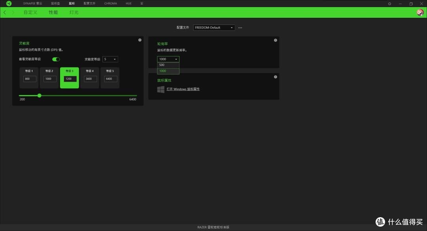This screenshot has width=427, height=231.
Task: Open the SYNAPSE 雷云 menu tab
Action: pyautogui.click(x=32, y=4)
